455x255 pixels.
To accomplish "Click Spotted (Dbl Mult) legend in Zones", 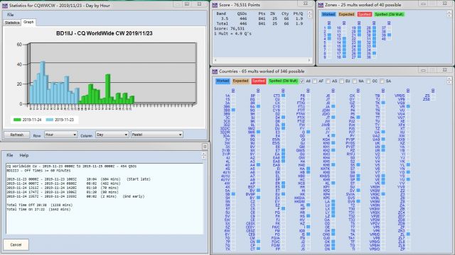I will click(x=389, y=14).
